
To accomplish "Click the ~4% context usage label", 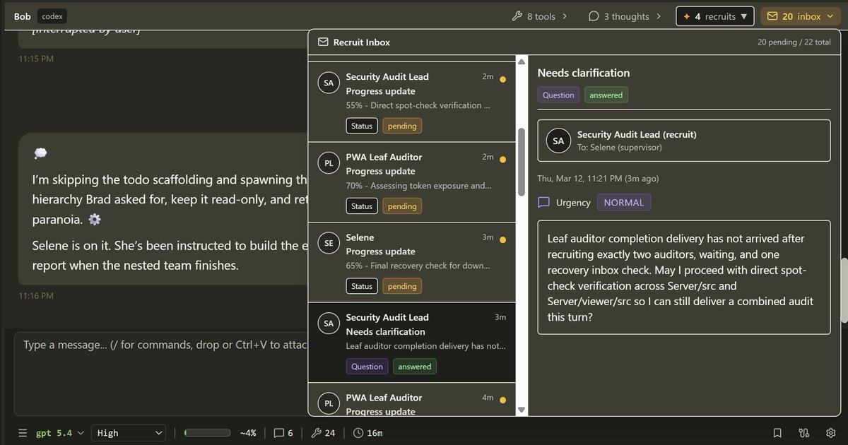I will 247,433.
